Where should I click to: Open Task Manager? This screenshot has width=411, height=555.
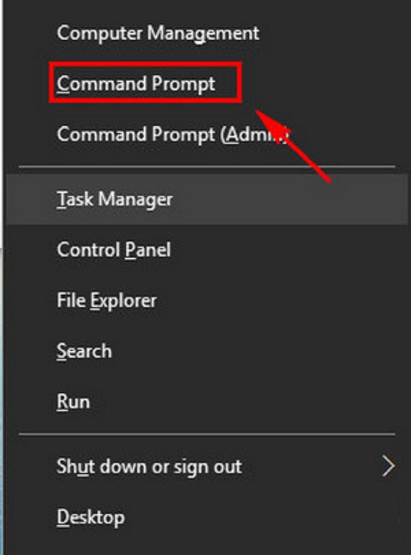115,199
